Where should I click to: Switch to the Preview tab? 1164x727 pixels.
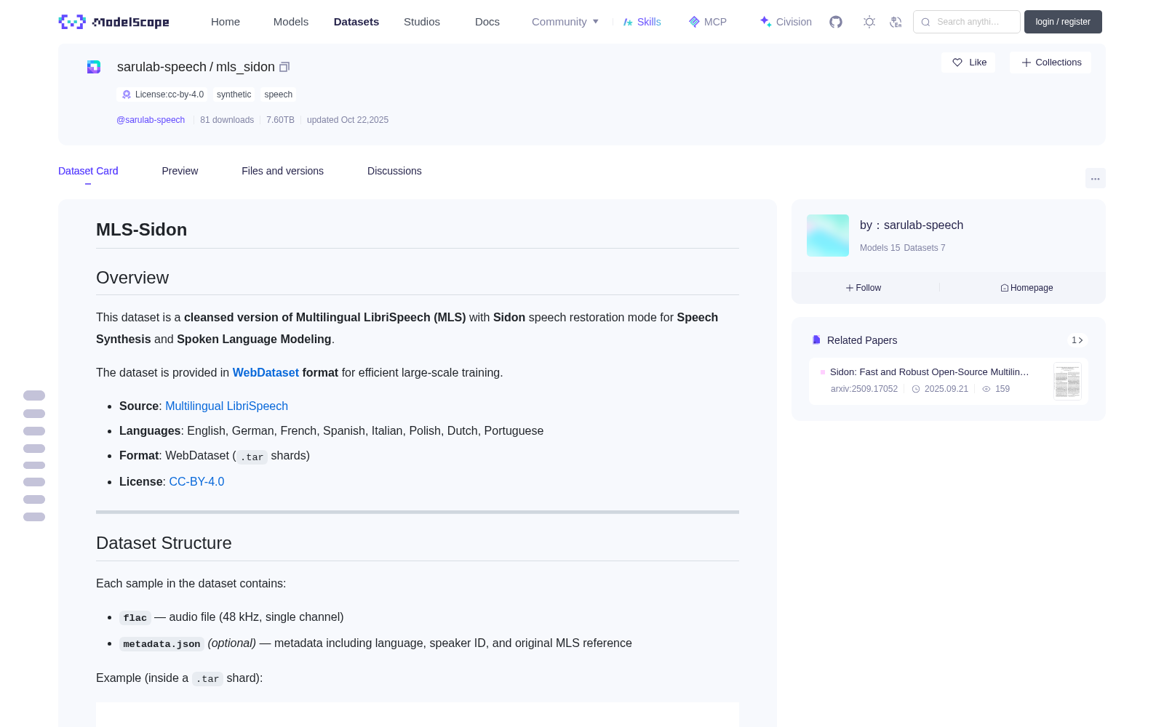pos(180,171)
